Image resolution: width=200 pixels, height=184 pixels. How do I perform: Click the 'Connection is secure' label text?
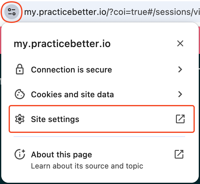[x=72, y=70]
